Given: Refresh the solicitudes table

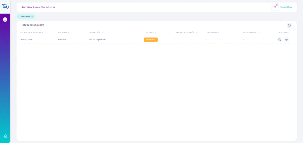Looking at the screenshot, I should [289, 25].
